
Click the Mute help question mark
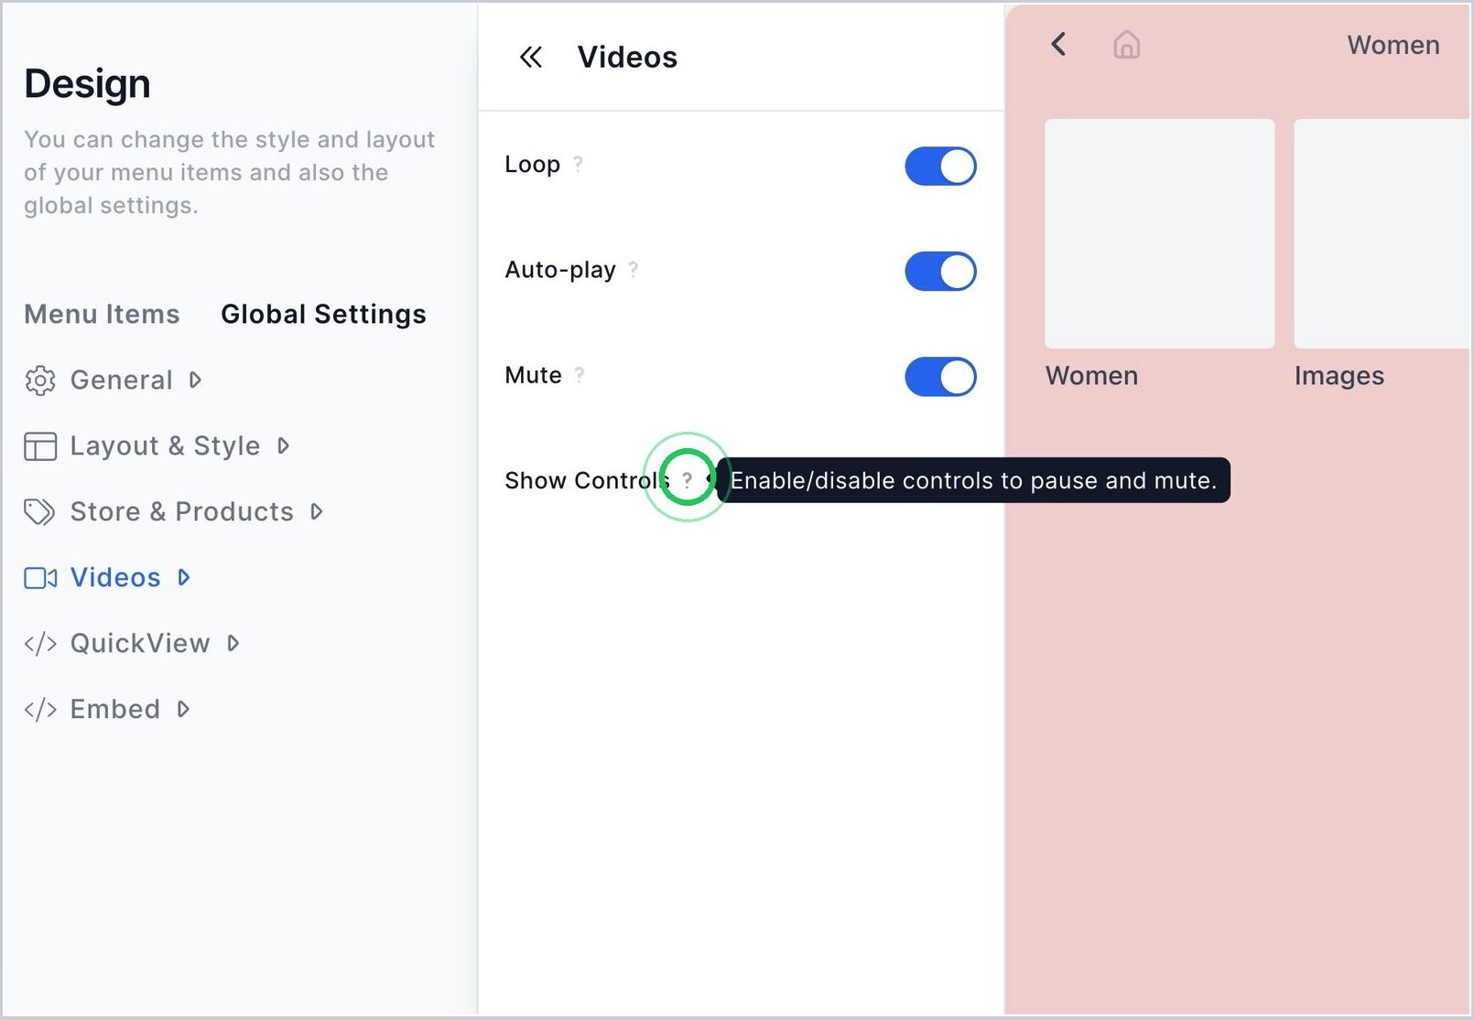(x=579, y=375)
